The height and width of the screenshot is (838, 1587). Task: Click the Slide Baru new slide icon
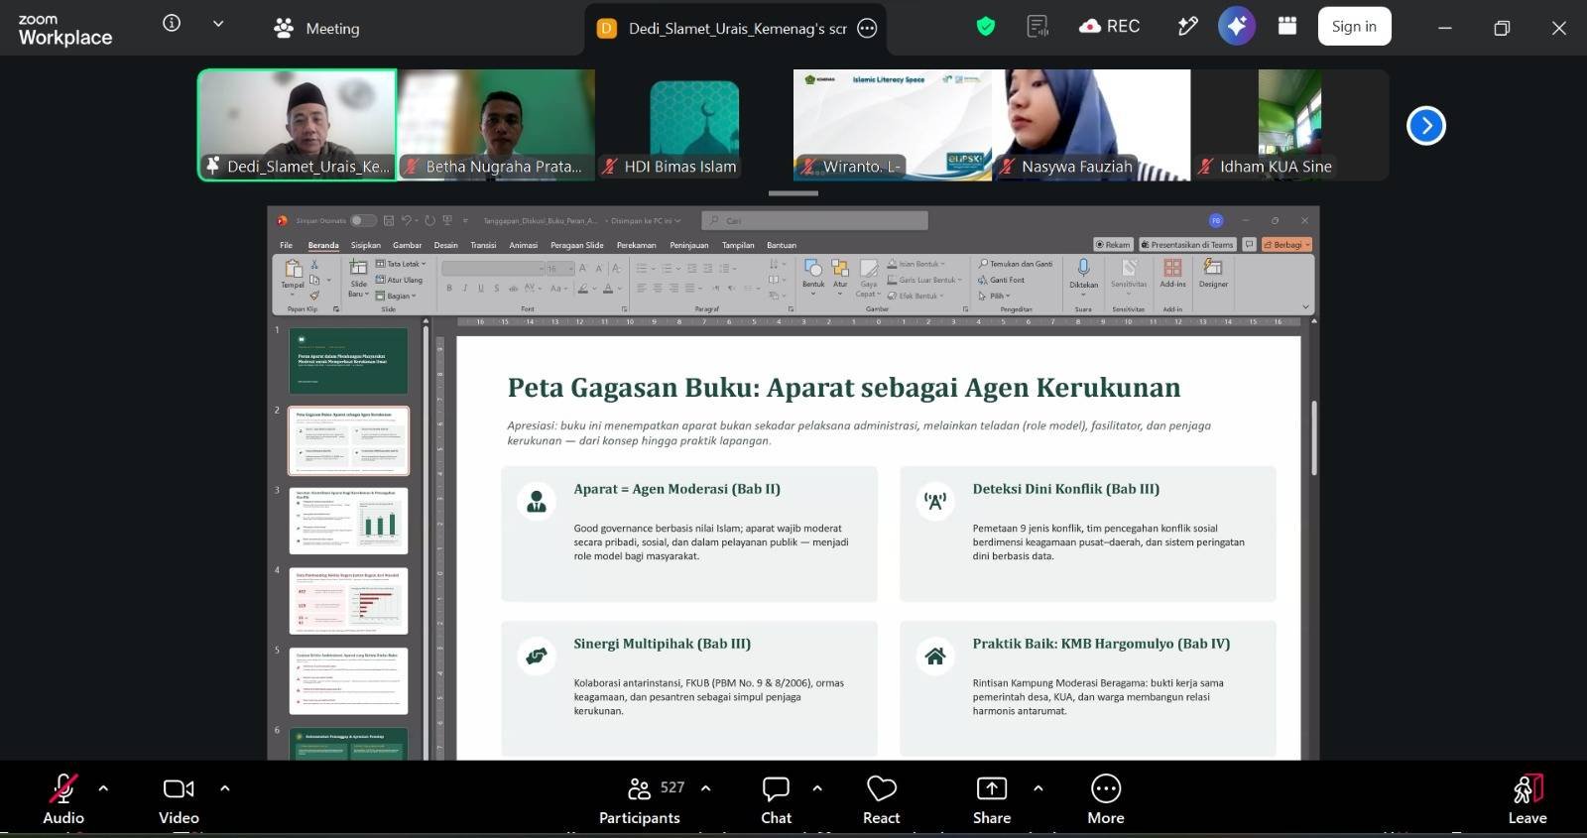(x=358, y=268)
